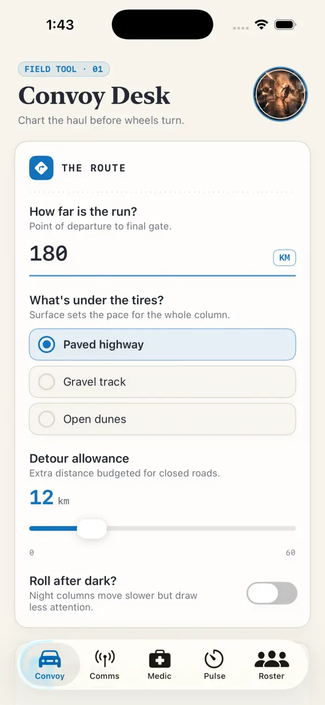The width and height of the screenshot is (325, 705).
Task: Open the Convoy car icon
Action: (50, 659)
